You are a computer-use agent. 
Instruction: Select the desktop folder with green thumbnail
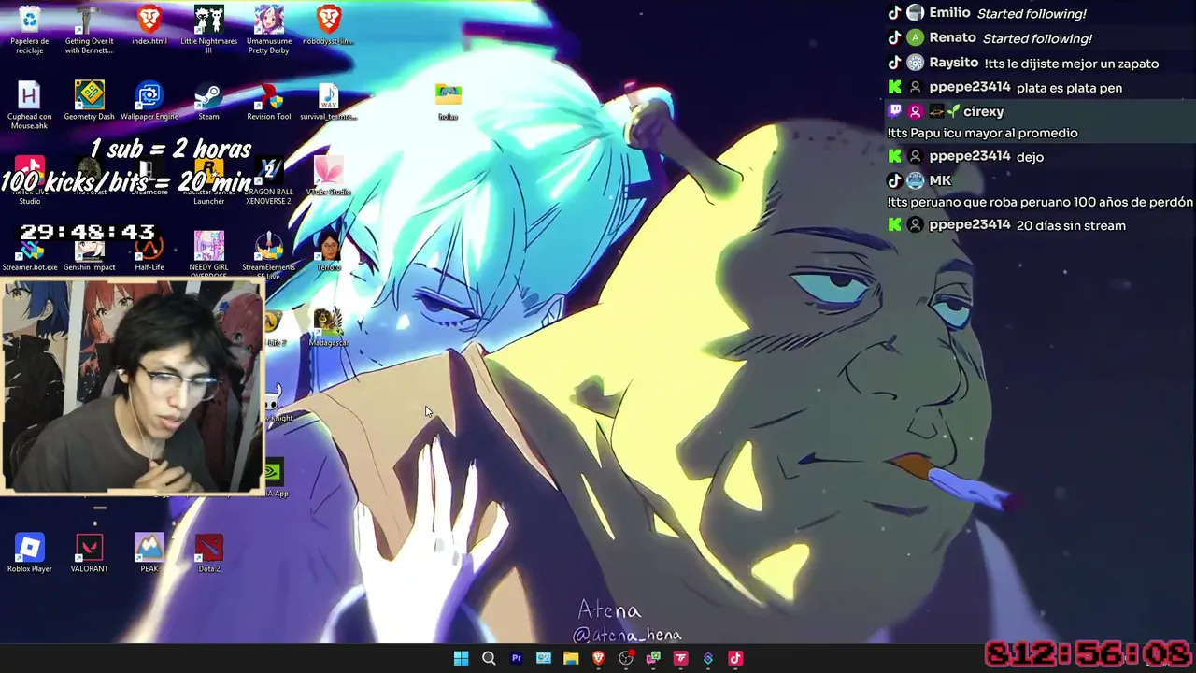coord(448,101)
